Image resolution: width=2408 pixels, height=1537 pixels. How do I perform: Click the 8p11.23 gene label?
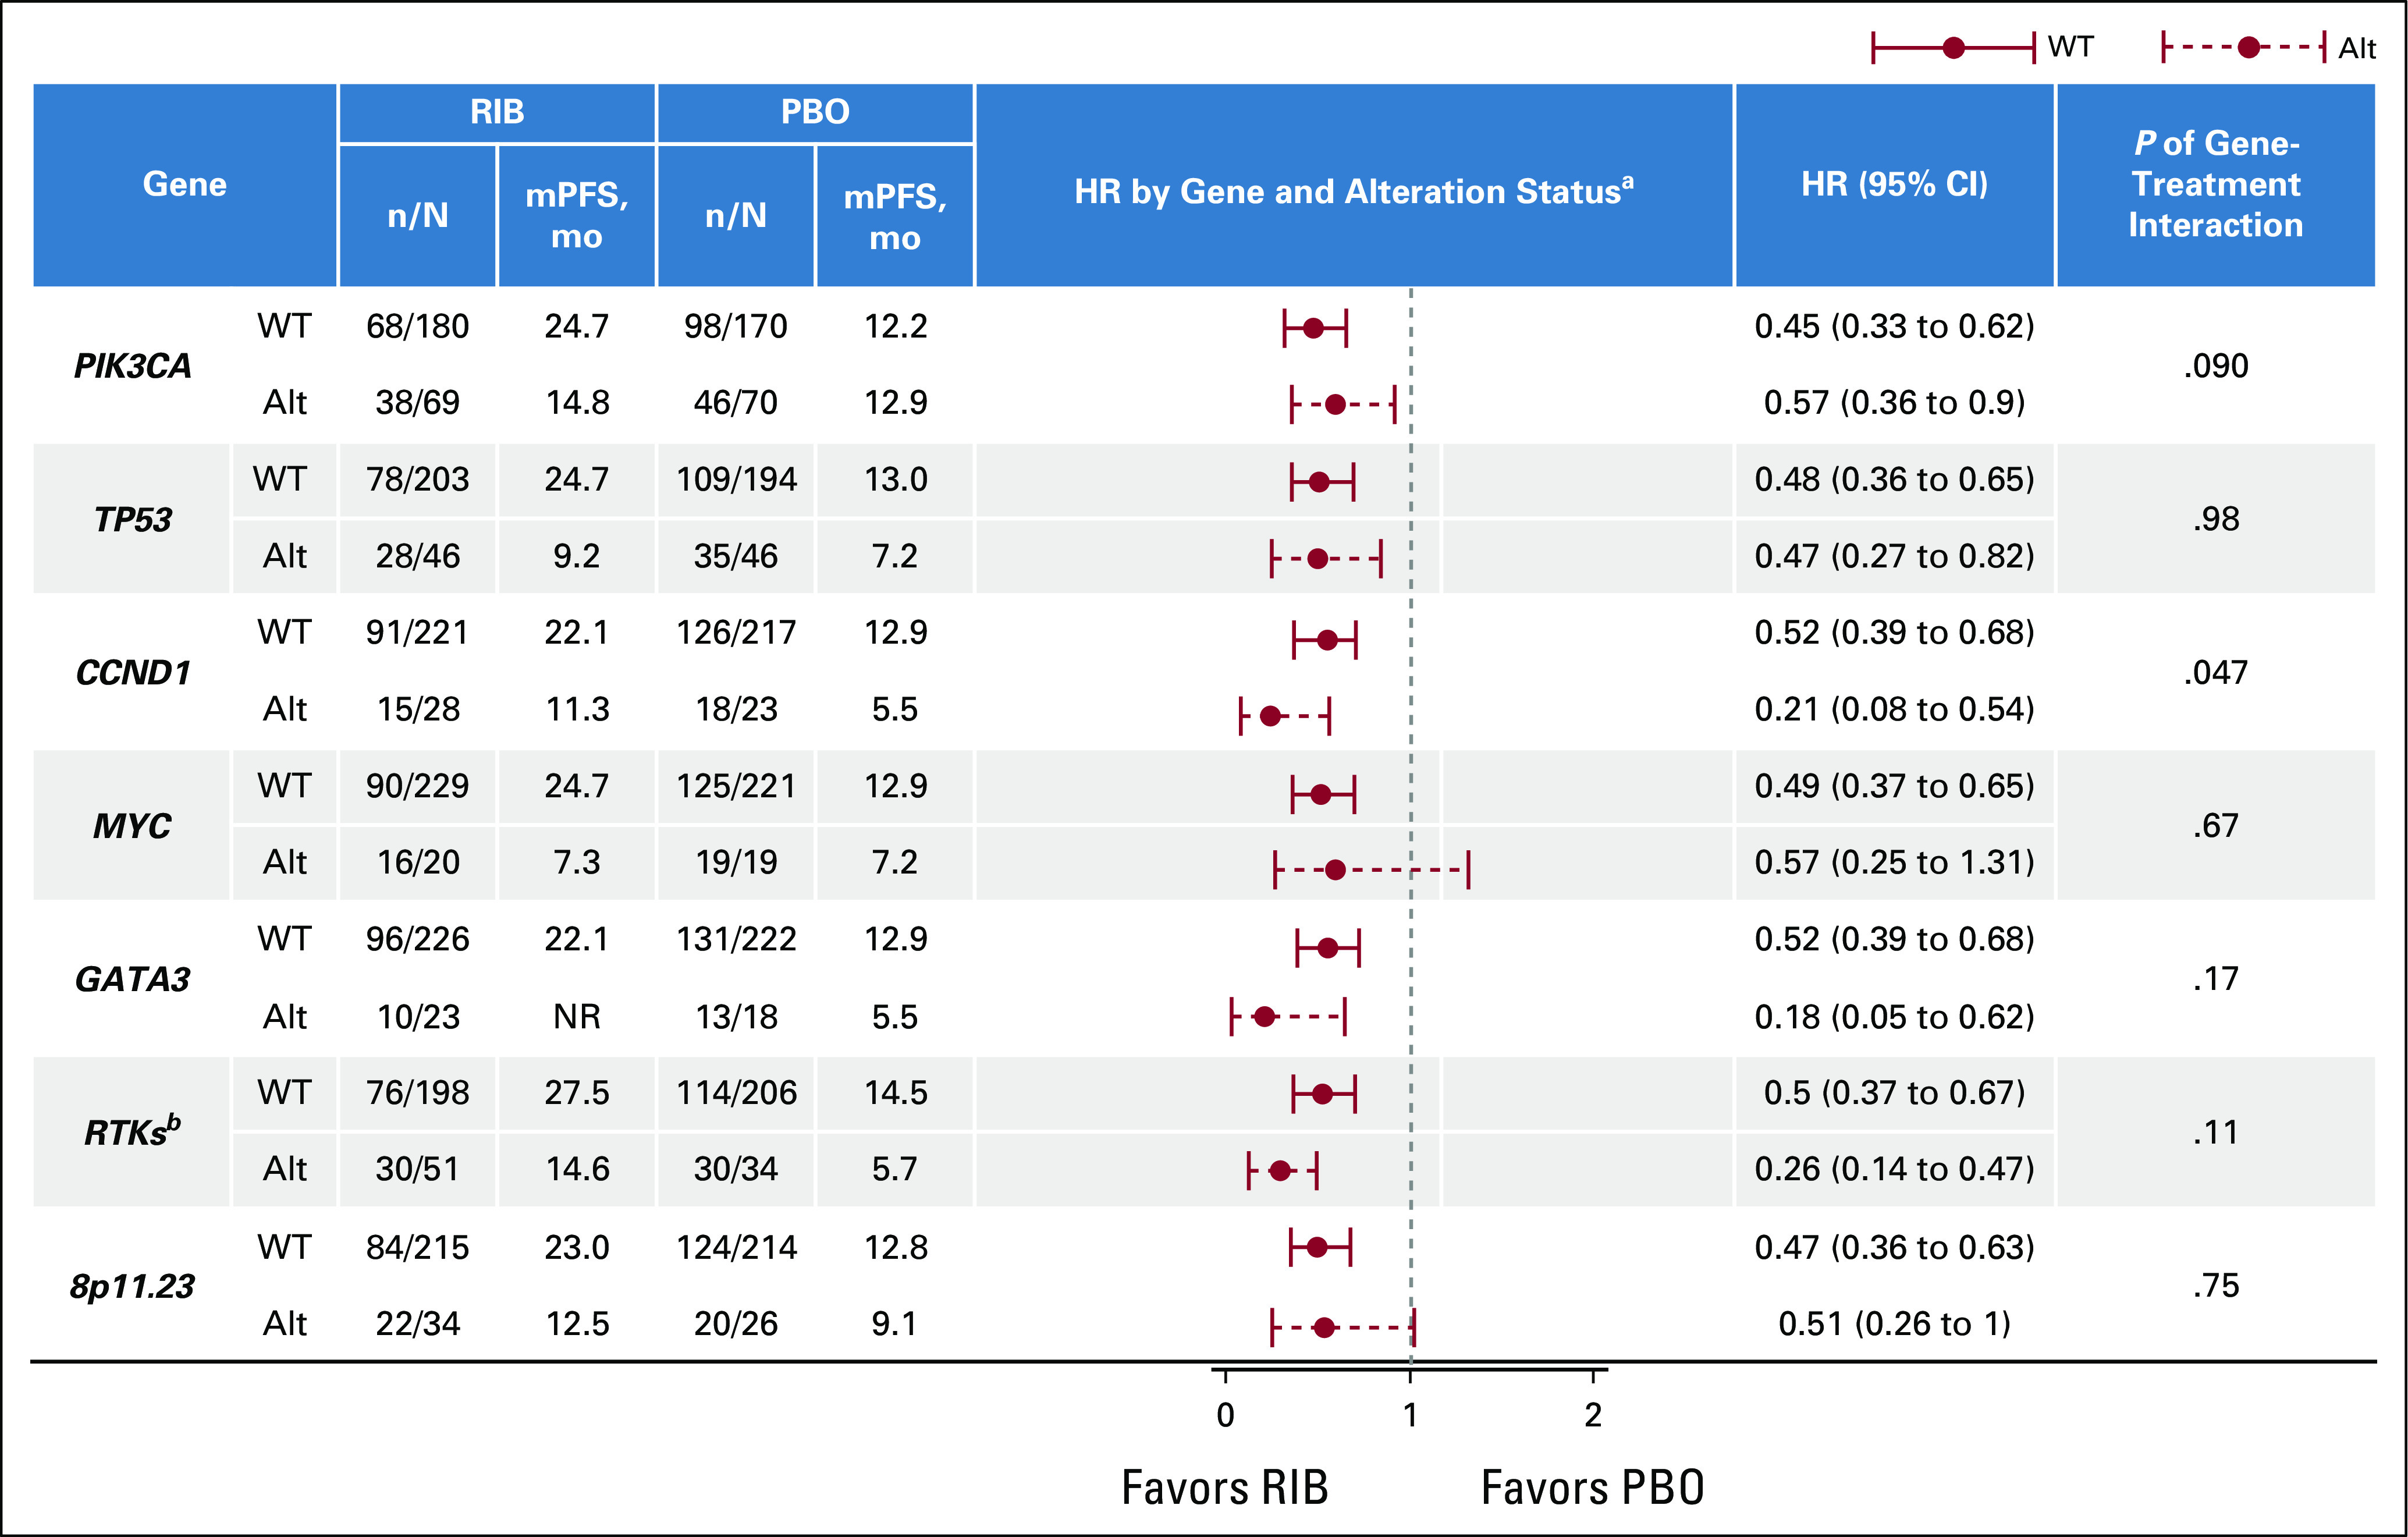tap(133, 1286)
